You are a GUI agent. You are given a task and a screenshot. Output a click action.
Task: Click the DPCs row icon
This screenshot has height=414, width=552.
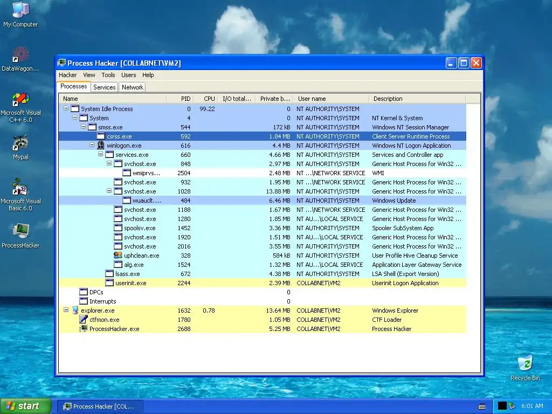coord(84,292)
